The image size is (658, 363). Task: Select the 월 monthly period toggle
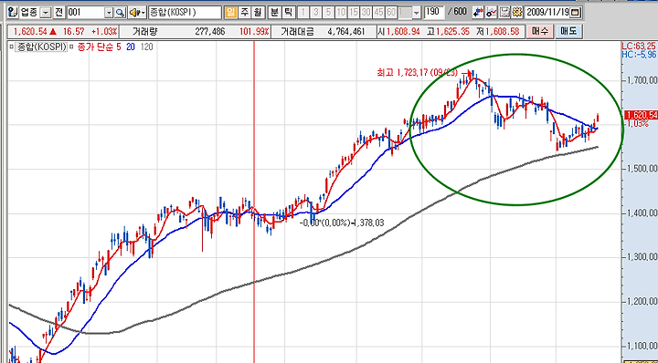click(257, 13)
